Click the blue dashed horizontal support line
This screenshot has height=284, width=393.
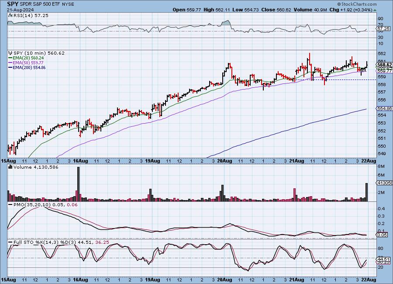(x=336, y=80)
